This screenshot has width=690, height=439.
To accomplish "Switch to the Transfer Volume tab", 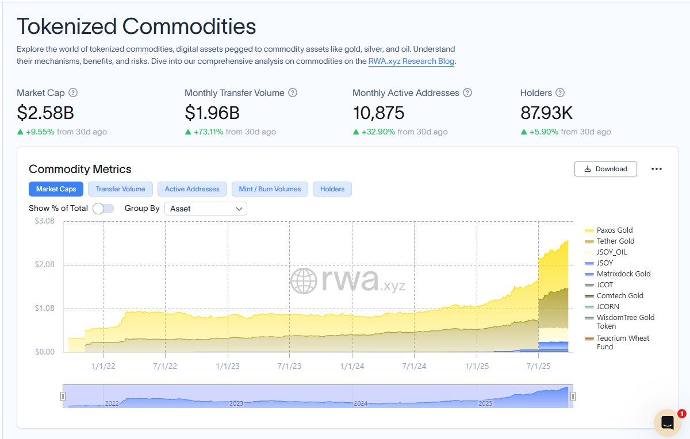I will tap(121, 189).
